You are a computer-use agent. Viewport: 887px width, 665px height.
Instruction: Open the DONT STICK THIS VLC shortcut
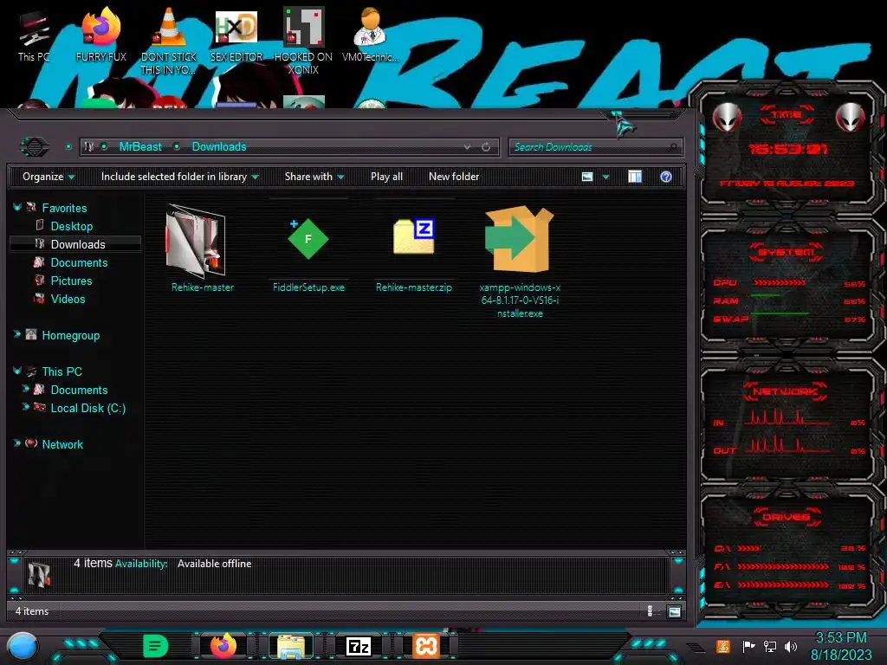click(169, 41)
